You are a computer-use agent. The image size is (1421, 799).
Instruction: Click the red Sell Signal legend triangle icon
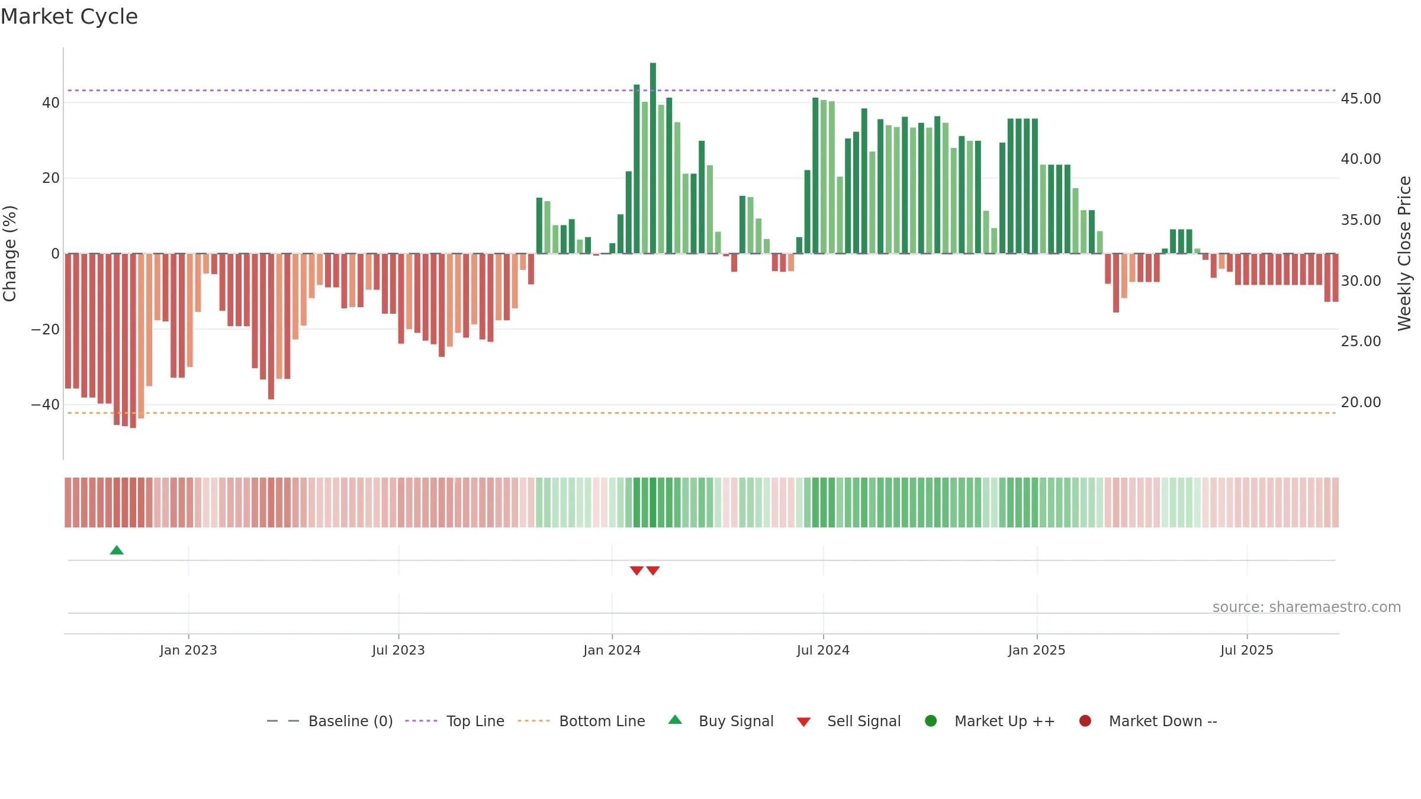(803, 722)
